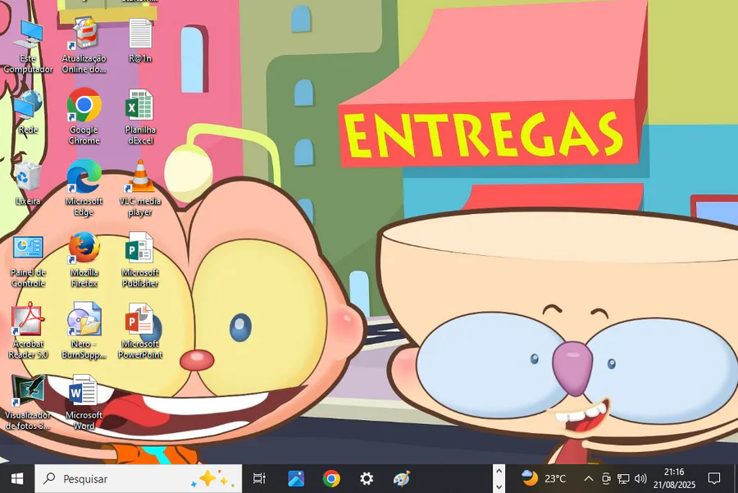The image size is (738, 493).
Task: Launch Chrome from the taskbar
Action: click(331, 479)
